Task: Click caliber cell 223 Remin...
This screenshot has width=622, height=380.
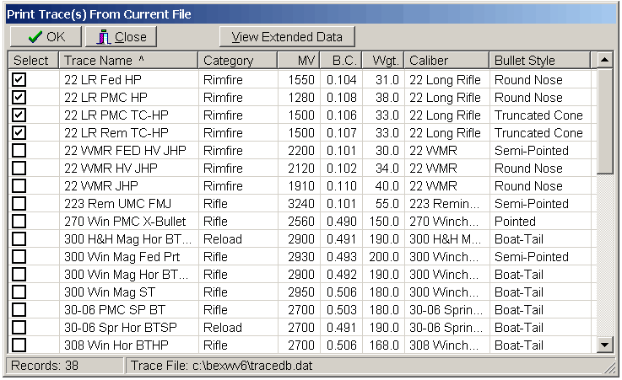Action: [x=444, y=203]
